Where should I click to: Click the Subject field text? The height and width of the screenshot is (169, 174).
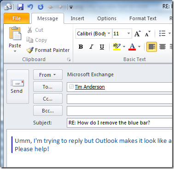click(109, 123)
